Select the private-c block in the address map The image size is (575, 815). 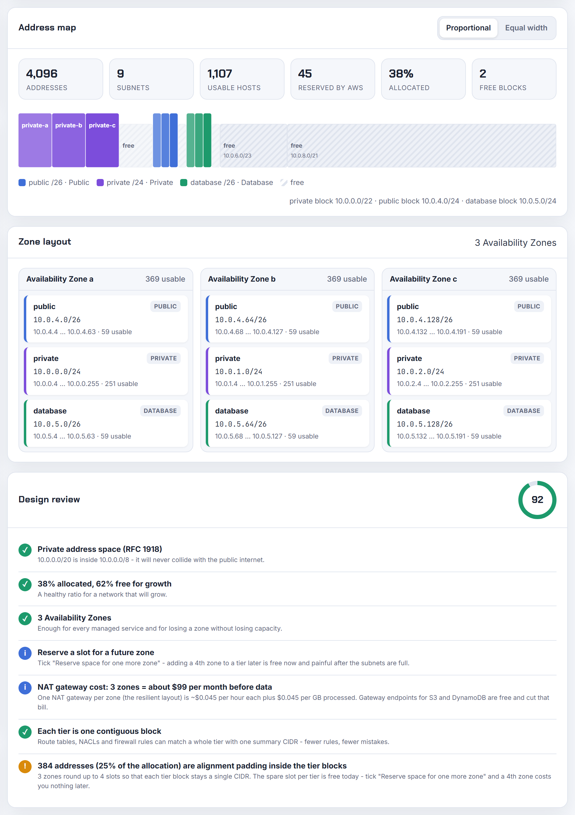[102, 140]
